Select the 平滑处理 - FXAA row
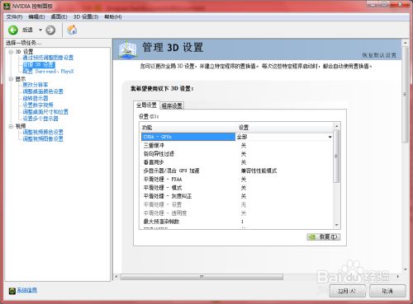Image resolution: width=413 pixels, height=304 pixels. [x=237, y=180]
